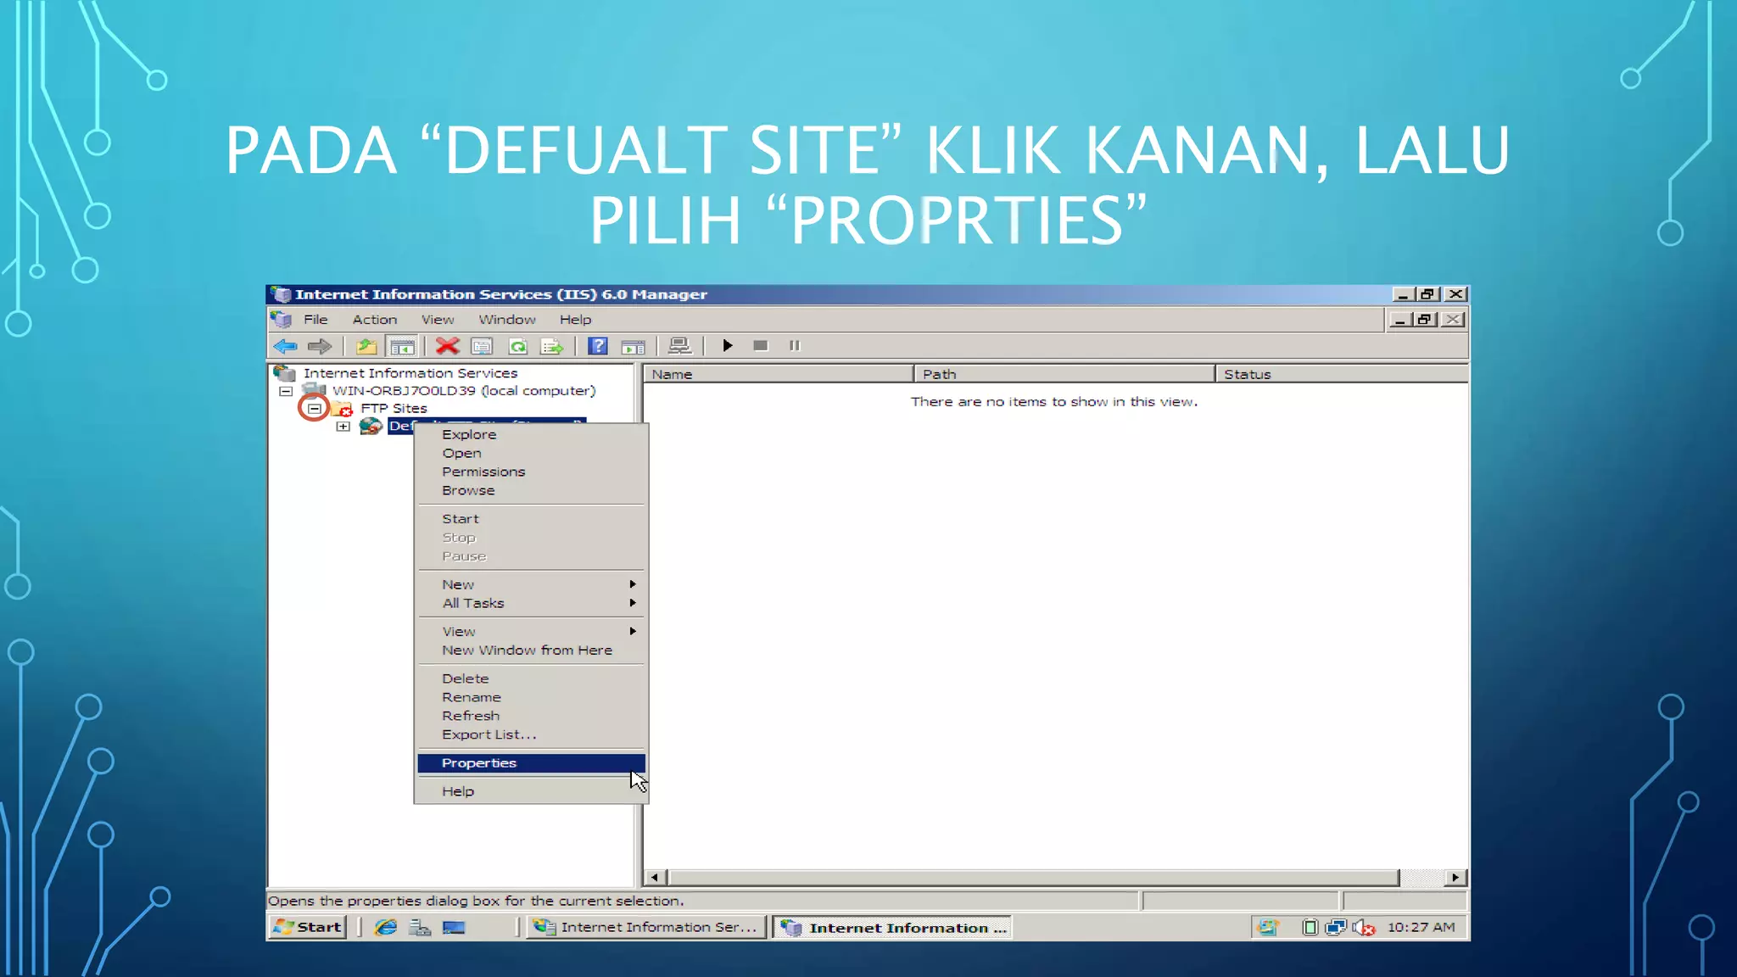Click the horizontal scrollbar left arrow

(654, 878)
